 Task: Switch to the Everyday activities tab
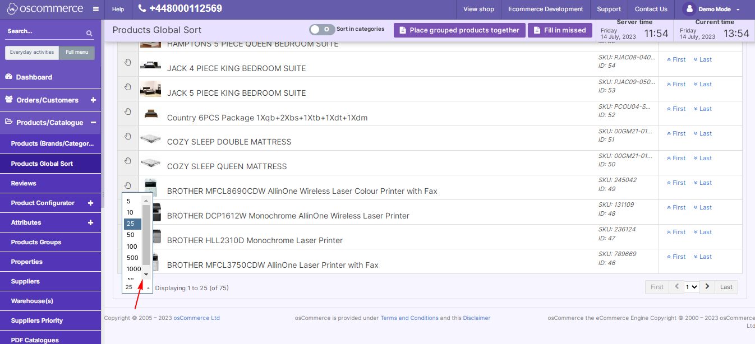point(32,52)
